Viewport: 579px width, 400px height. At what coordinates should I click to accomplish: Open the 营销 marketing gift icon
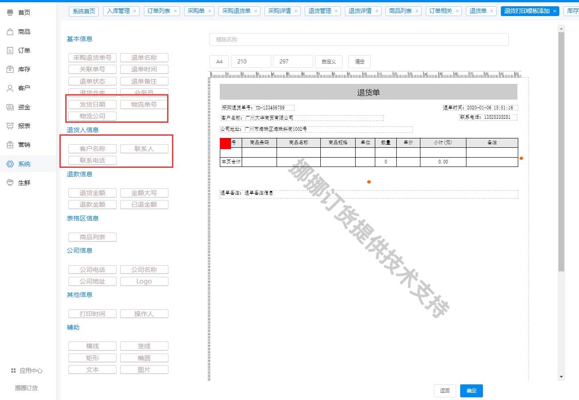pyautogui.click(x=10, y=145)
